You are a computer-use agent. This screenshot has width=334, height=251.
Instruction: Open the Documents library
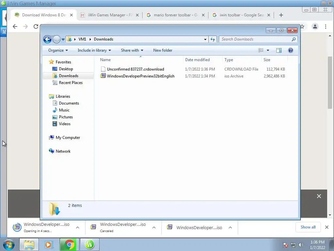pos(69,103)
